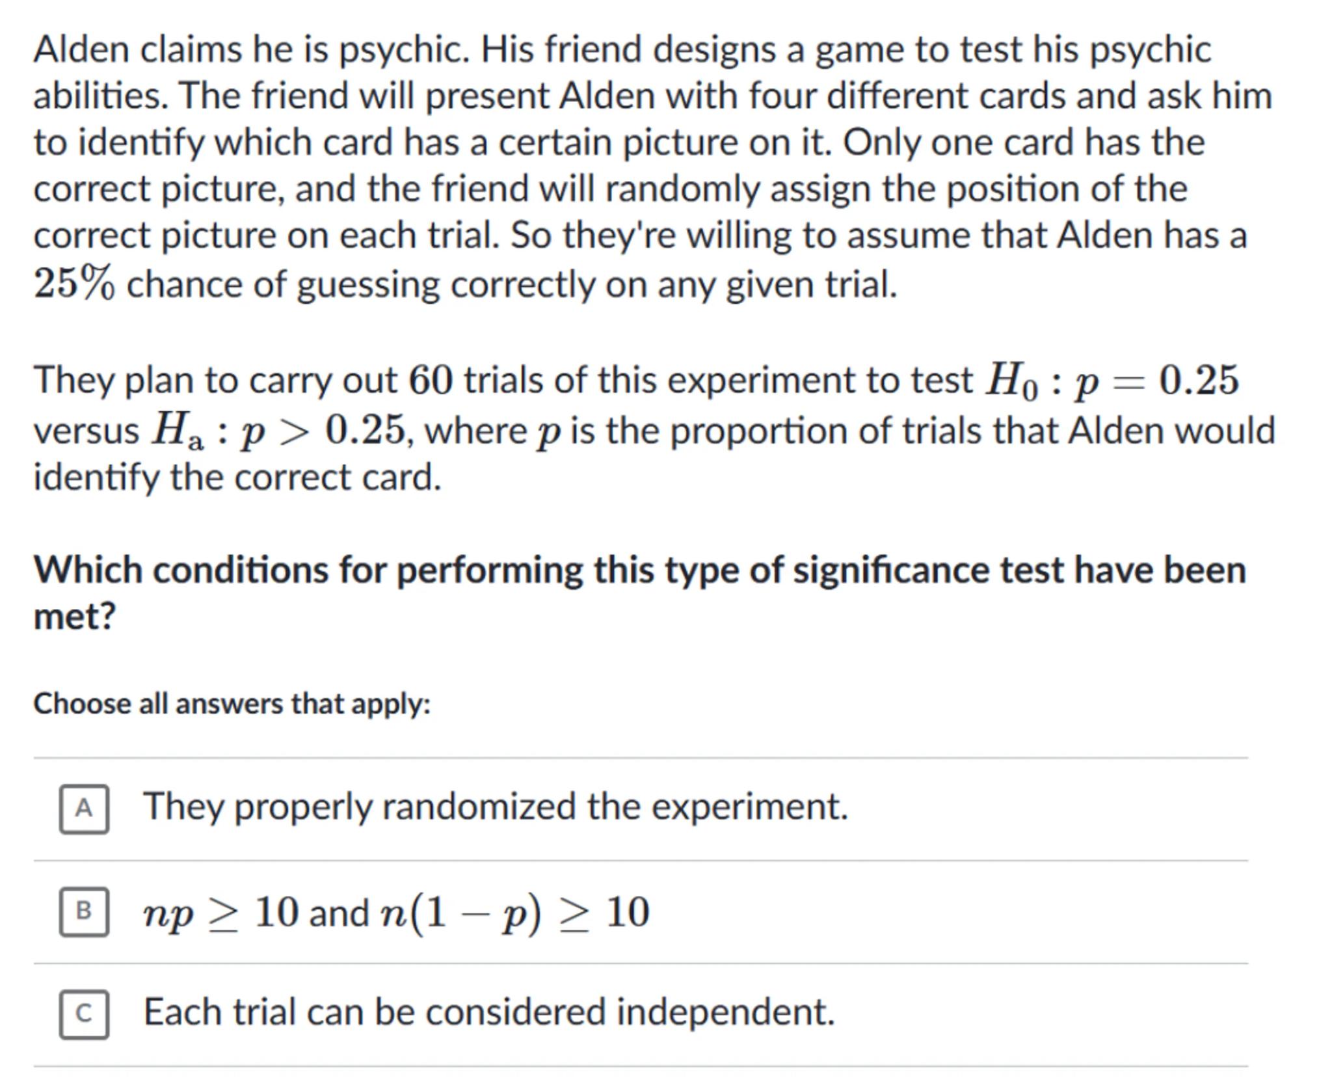Viewport: 1332px width, 1089px height.
Task: Click the phrase "chance of guessing correctly"
Action: coord(364,285)
